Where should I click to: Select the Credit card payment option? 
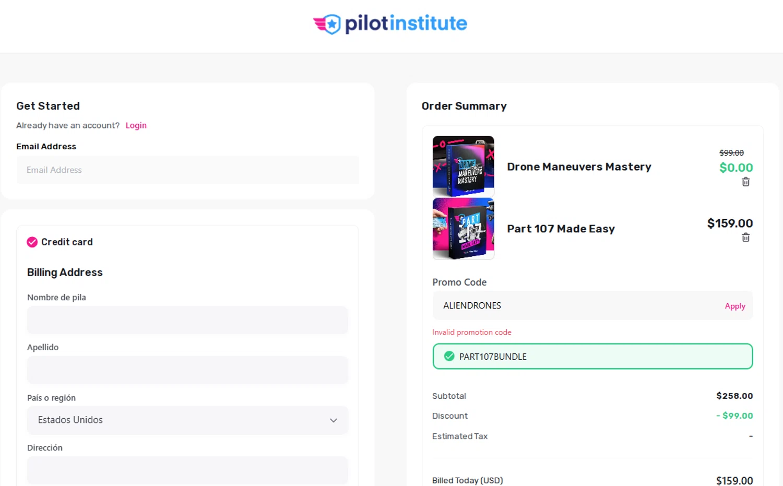[32, 242]
